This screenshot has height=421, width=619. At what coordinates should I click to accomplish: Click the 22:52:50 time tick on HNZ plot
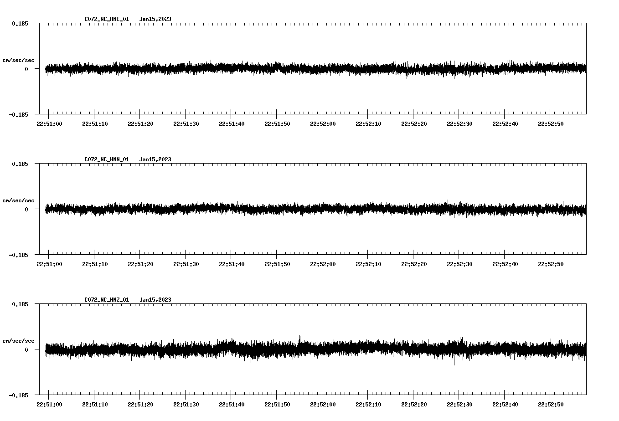tap(552, 403)
